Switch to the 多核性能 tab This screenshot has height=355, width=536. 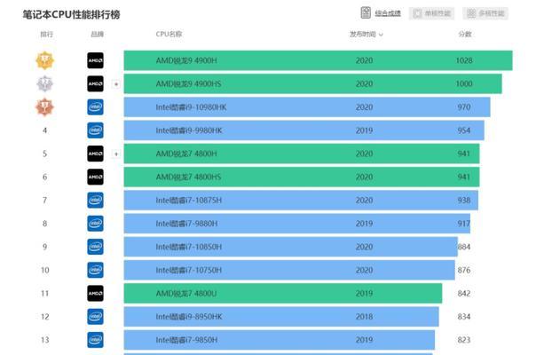pyautogui.click(x=485, y=13)
